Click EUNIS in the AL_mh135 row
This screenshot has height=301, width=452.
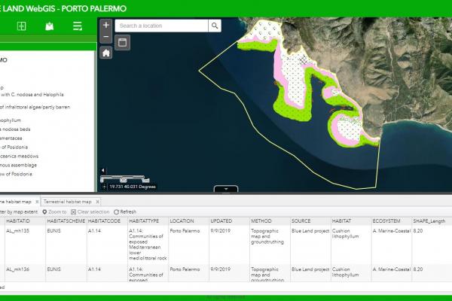point(54,231)
